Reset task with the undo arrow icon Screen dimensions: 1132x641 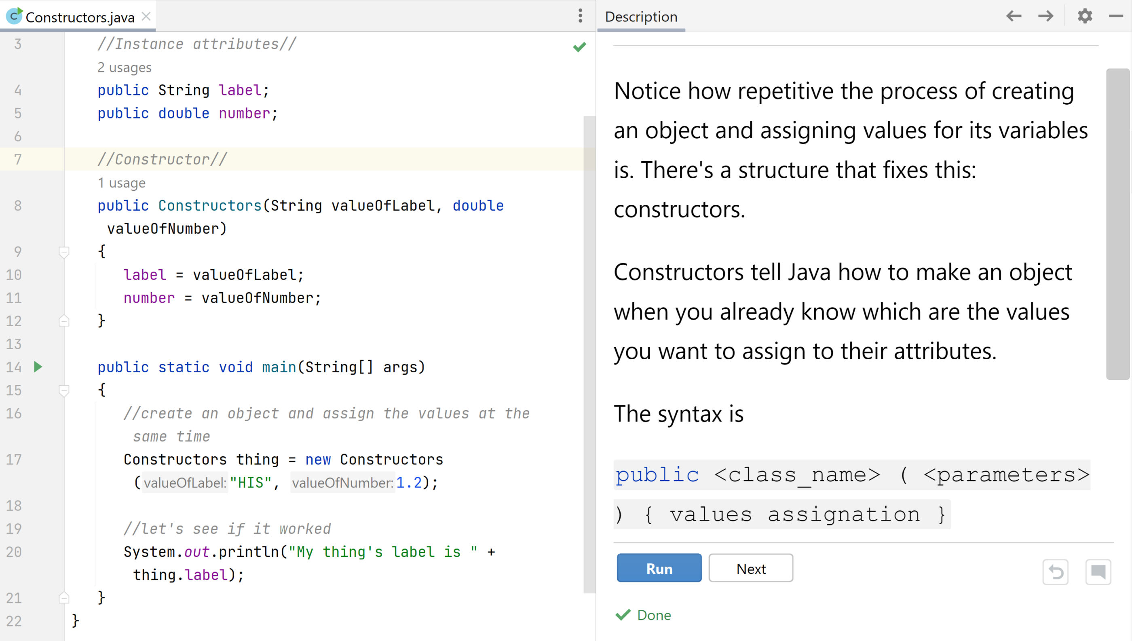(x=1056, y=572)
